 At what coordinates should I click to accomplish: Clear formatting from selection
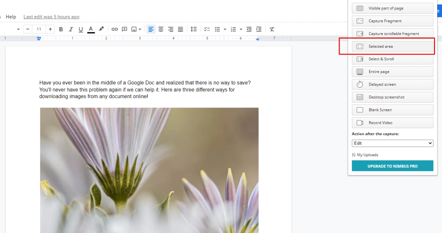pyautogui.click(x=272, y=29)
